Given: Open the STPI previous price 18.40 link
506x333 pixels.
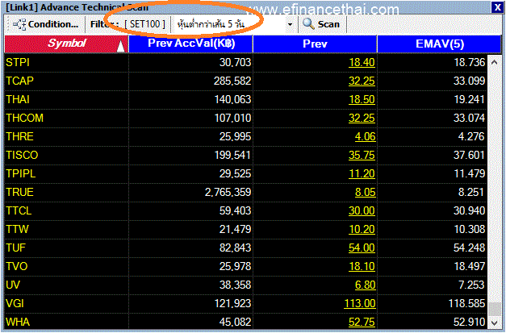Looking at the screenshot, I should (x=362, y=62).
